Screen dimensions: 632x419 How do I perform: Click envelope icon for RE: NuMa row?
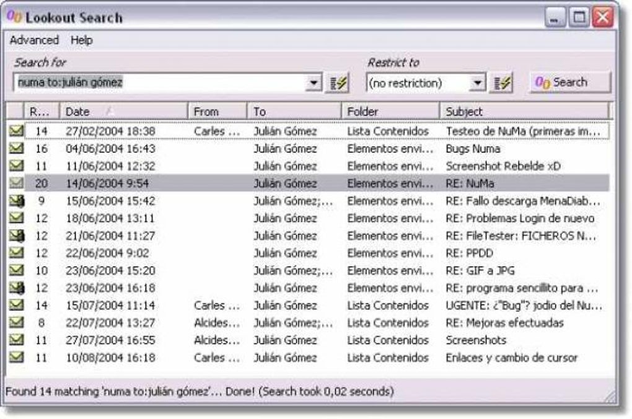tap(16, 183)
